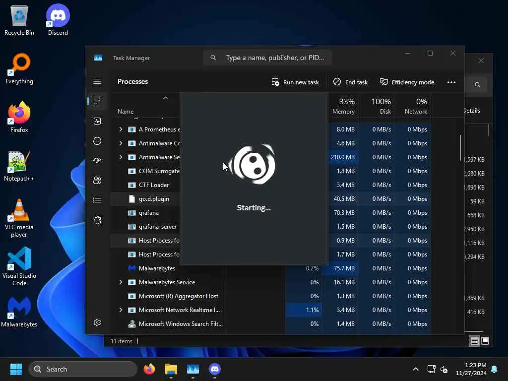This screenshot has width=508, height=381.
Task: Open Discord desktop shortcut
Action: 58,20
